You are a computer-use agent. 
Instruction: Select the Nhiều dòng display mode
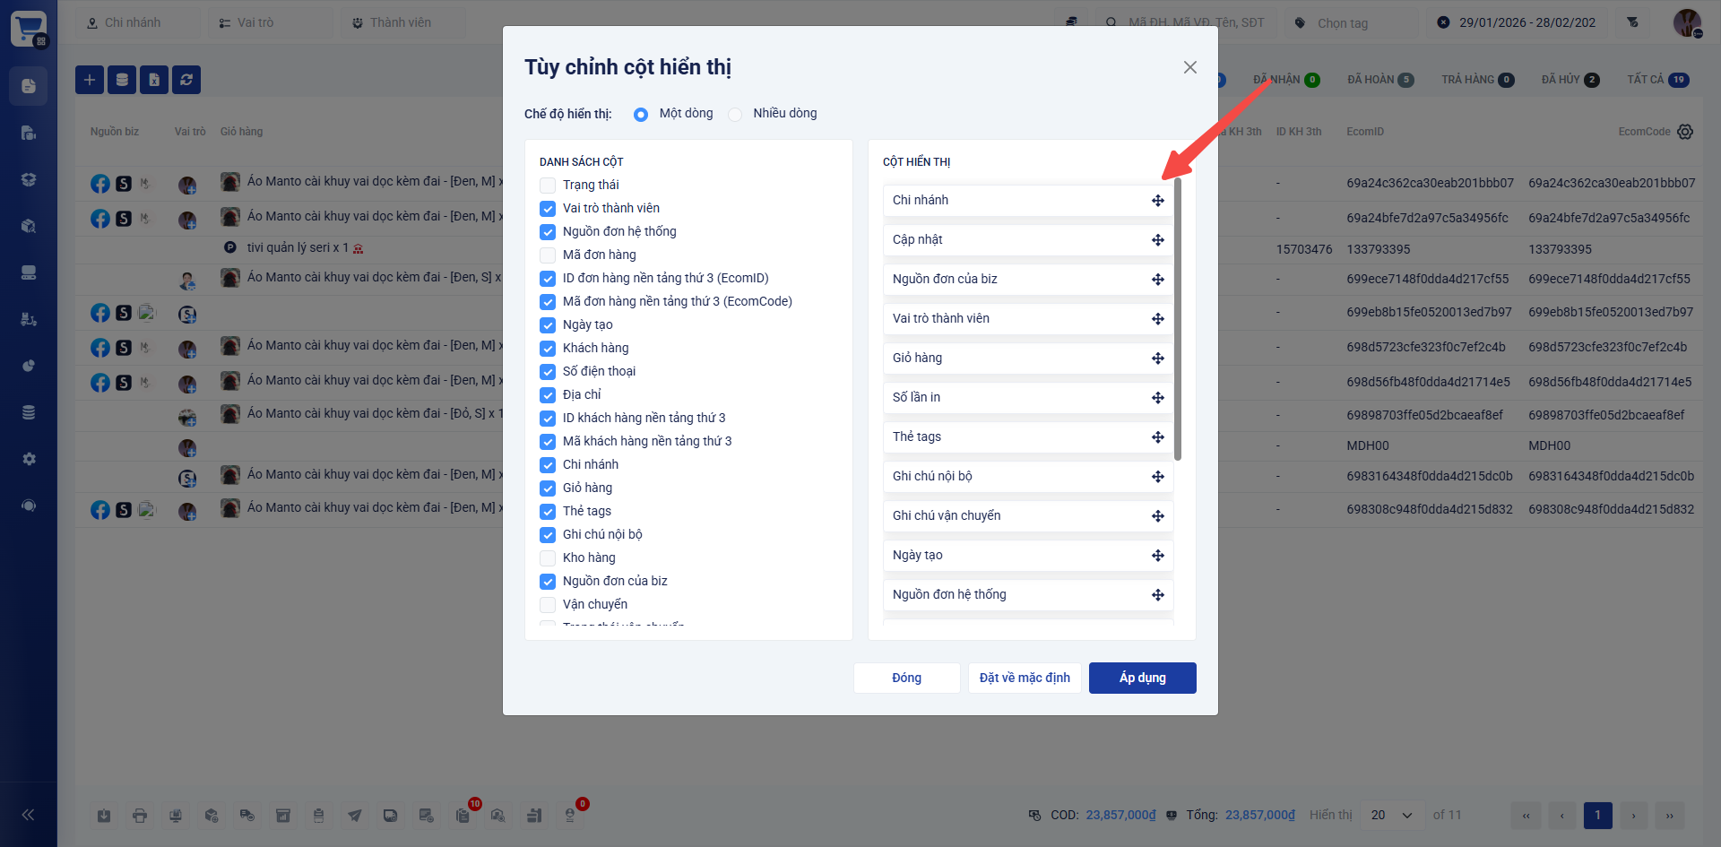[736, 114]
